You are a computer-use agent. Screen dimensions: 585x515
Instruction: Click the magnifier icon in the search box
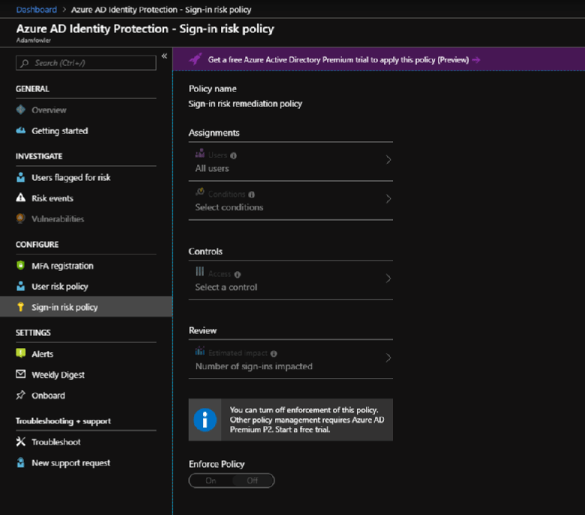tap(25, 63)
